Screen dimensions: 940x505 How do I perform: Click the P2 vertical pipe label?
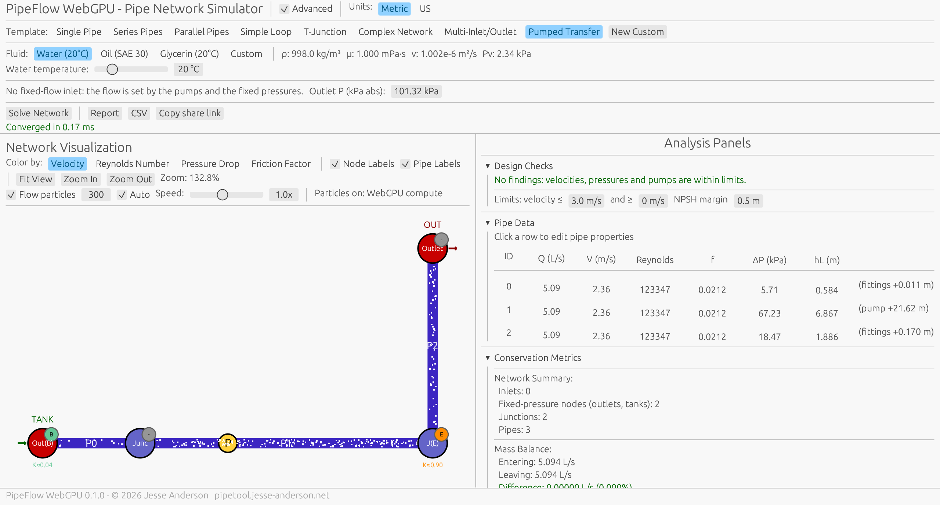(x=432, y=345)
